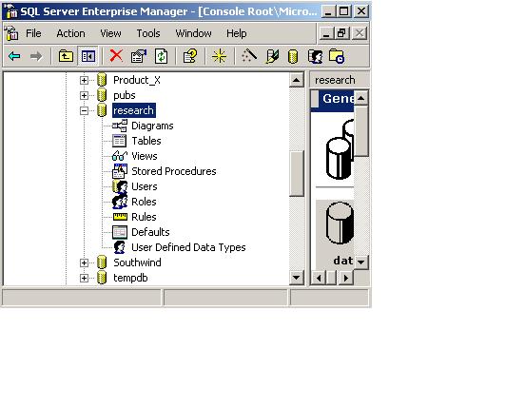Click the Diagrams node icon

(120, 126)
